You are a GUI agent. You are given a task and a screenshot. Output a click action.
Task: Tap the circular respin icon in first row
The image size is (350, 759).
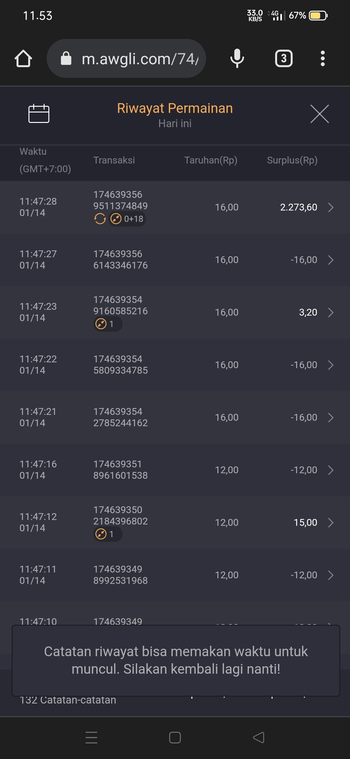[100, 219]
